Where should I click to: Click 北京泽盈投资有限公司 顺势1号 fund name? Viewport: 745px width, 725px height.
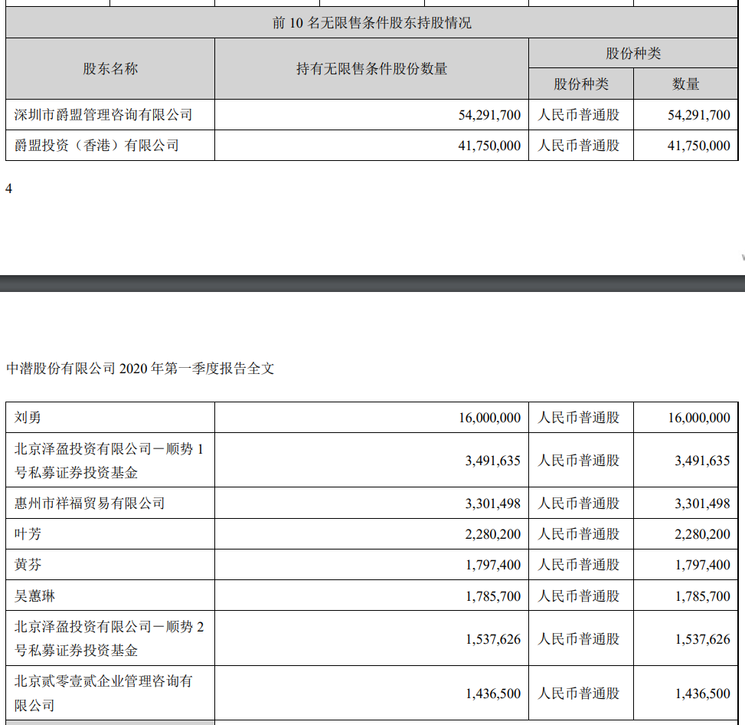pos(109,461)
